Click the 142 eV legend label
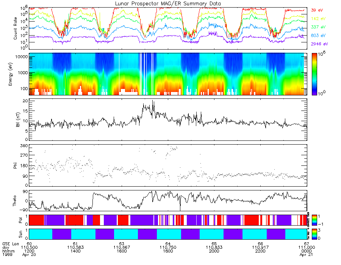The image size is (341, 265). [x=318, y=19]
